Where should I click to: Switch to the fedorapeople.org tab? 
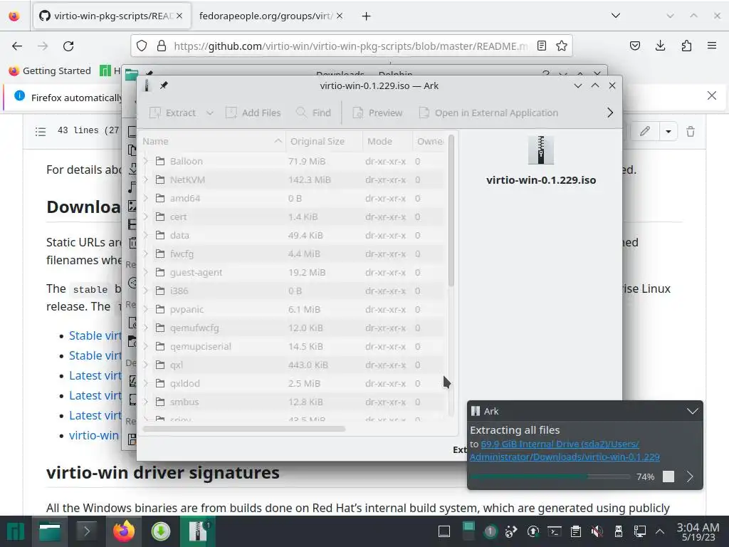(x=266, y=16)
